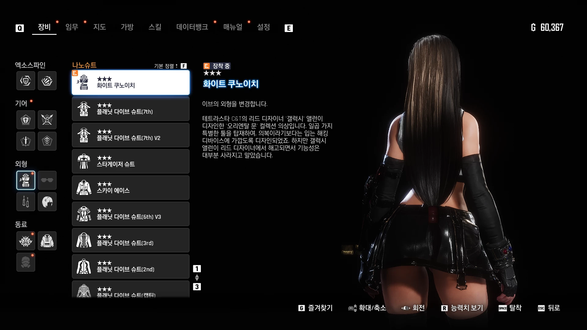Click the 즐겨찾기 favorites button
Image resolution: width=587 pixels, height=330 pixels.
(x=320, y=308)
